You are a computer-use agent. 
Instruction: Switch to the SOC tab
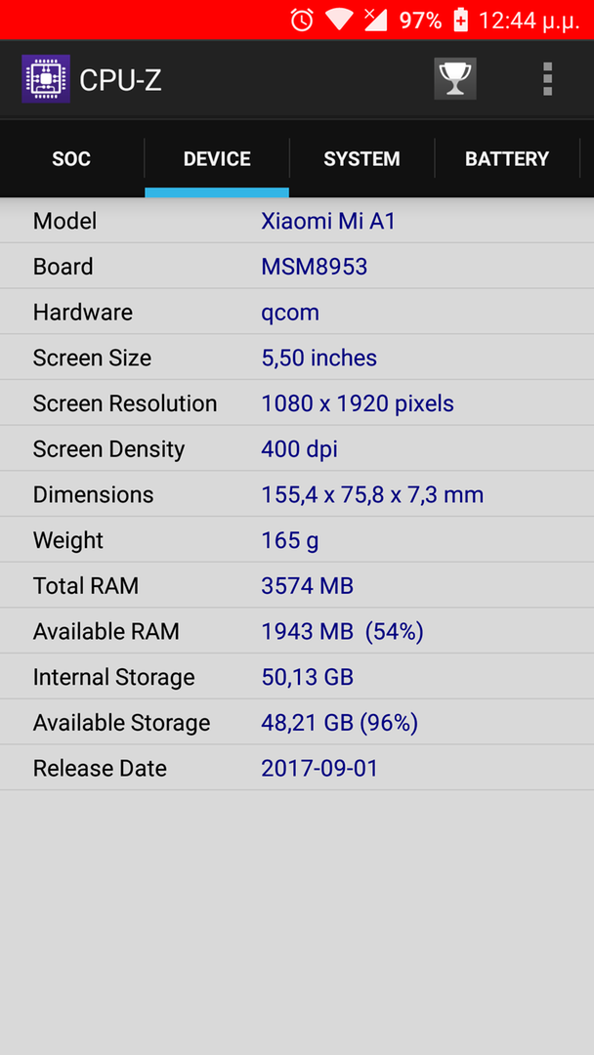72,159
